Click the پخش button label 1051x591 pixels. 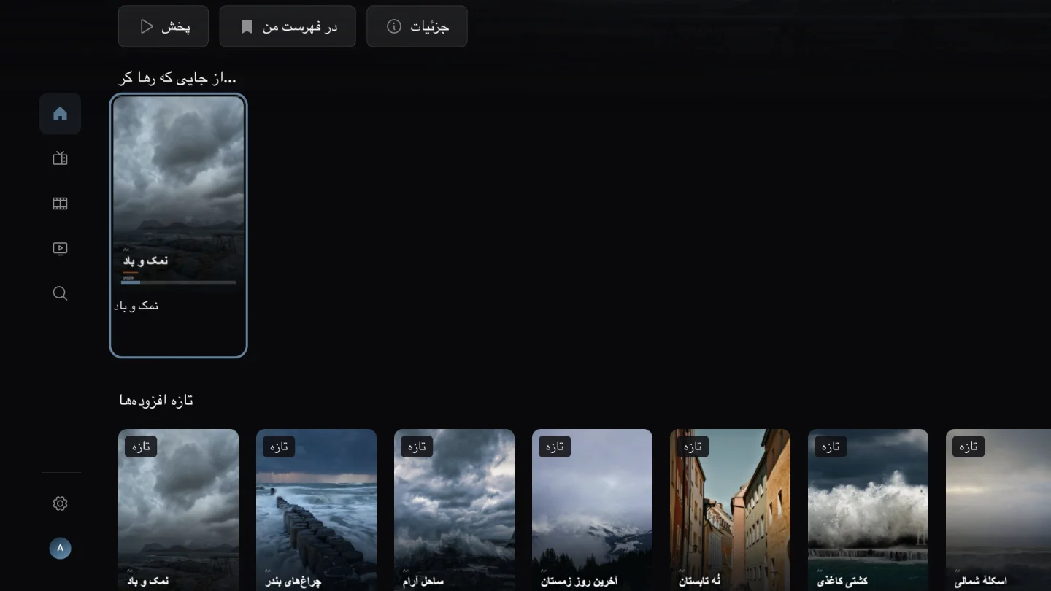[x=176, y=27]
